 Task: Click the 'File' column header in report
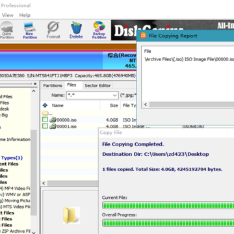[x=148, y=51]
